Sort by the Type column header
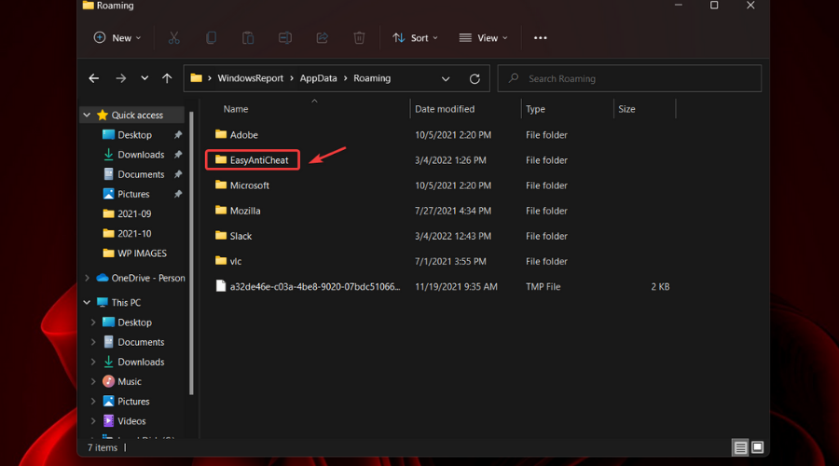The image size is (839, 466). click(535, 109)
